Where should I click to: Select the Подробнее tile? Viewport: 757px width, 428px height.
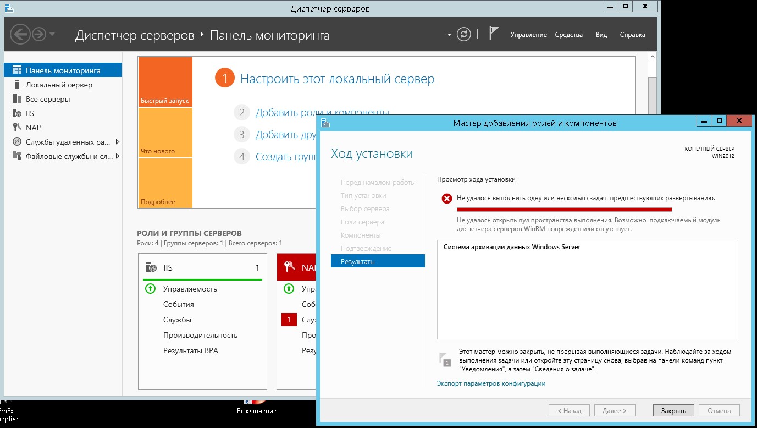165,183
